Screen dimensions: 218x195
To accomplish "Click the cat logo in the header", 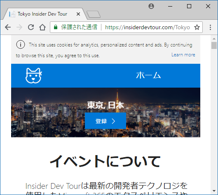I will [x=34, y=76].
